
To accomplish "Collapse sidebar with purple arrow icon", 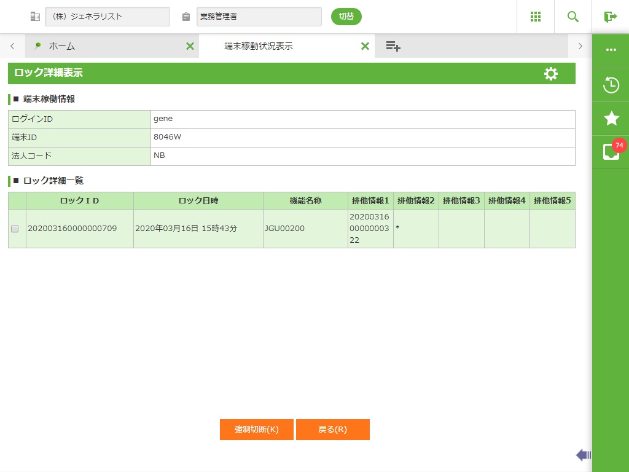I will click(583, 455).
